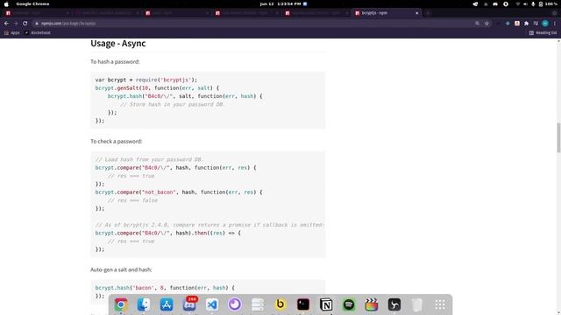
Task: Click the "res === false" comment
Action: click(x=132, y=200)
